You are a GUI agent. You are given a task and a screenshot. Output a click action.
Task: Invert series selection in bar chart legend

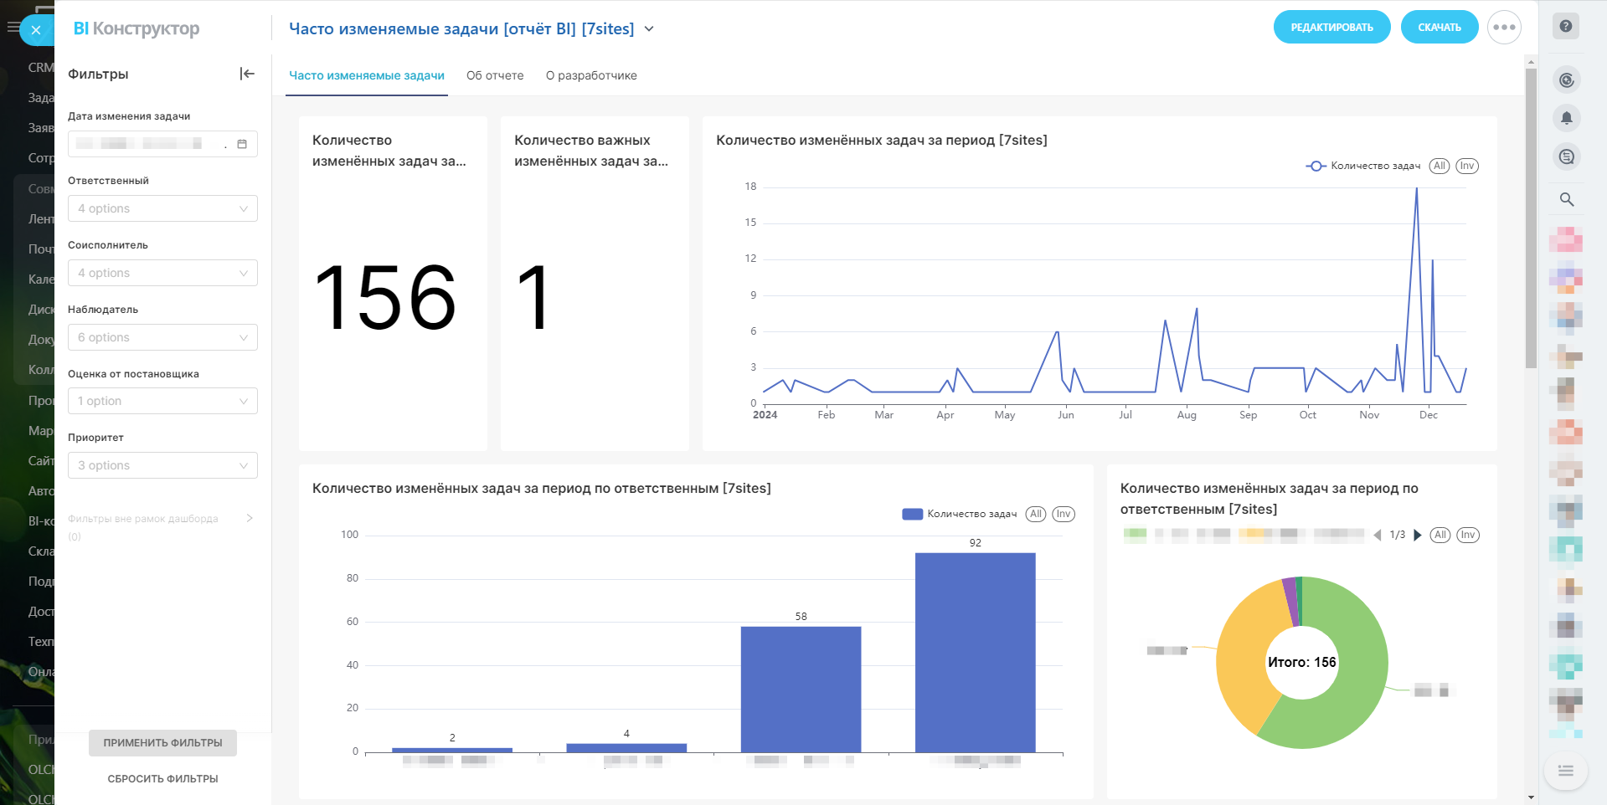click(x=1063, y=514)
